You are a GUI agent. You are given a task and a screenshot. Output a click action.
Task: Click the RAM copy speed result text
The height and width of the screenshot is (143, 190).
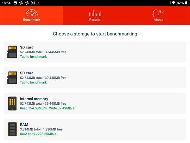click(38, 134)
